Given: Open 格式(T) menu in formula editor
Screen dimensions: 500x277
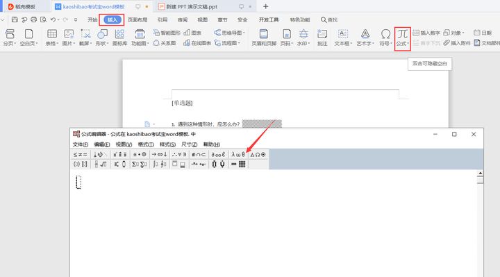Looking at the screenshot, I should [146, 144].
